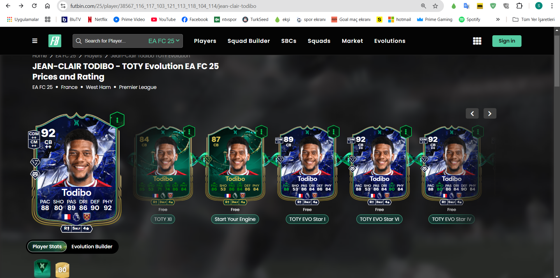Screen dimensions: 560x278
Task: Open the Squad Builder menu
Action: (x=249, y=41)
